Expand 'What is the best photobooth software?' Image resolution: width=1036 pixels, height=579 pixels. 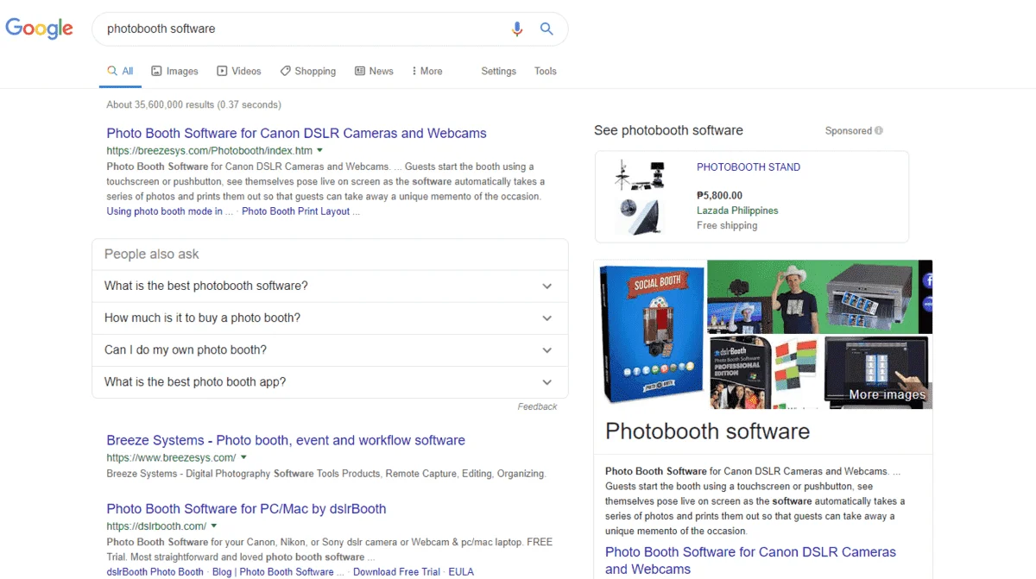pos(330,286)
